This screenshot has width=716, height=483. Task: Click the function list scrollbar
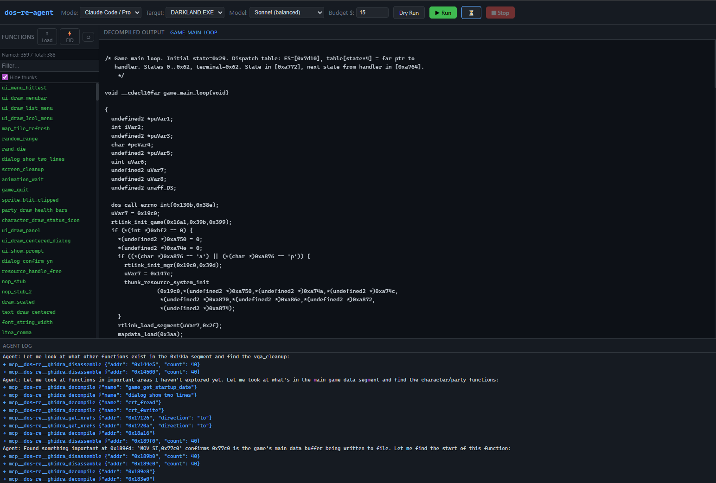pos(97,92)
